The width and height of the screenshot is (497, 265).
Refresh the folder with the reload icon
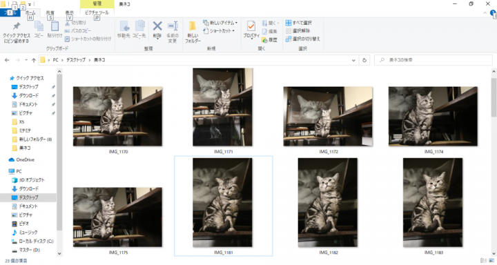tap(364, 60)
